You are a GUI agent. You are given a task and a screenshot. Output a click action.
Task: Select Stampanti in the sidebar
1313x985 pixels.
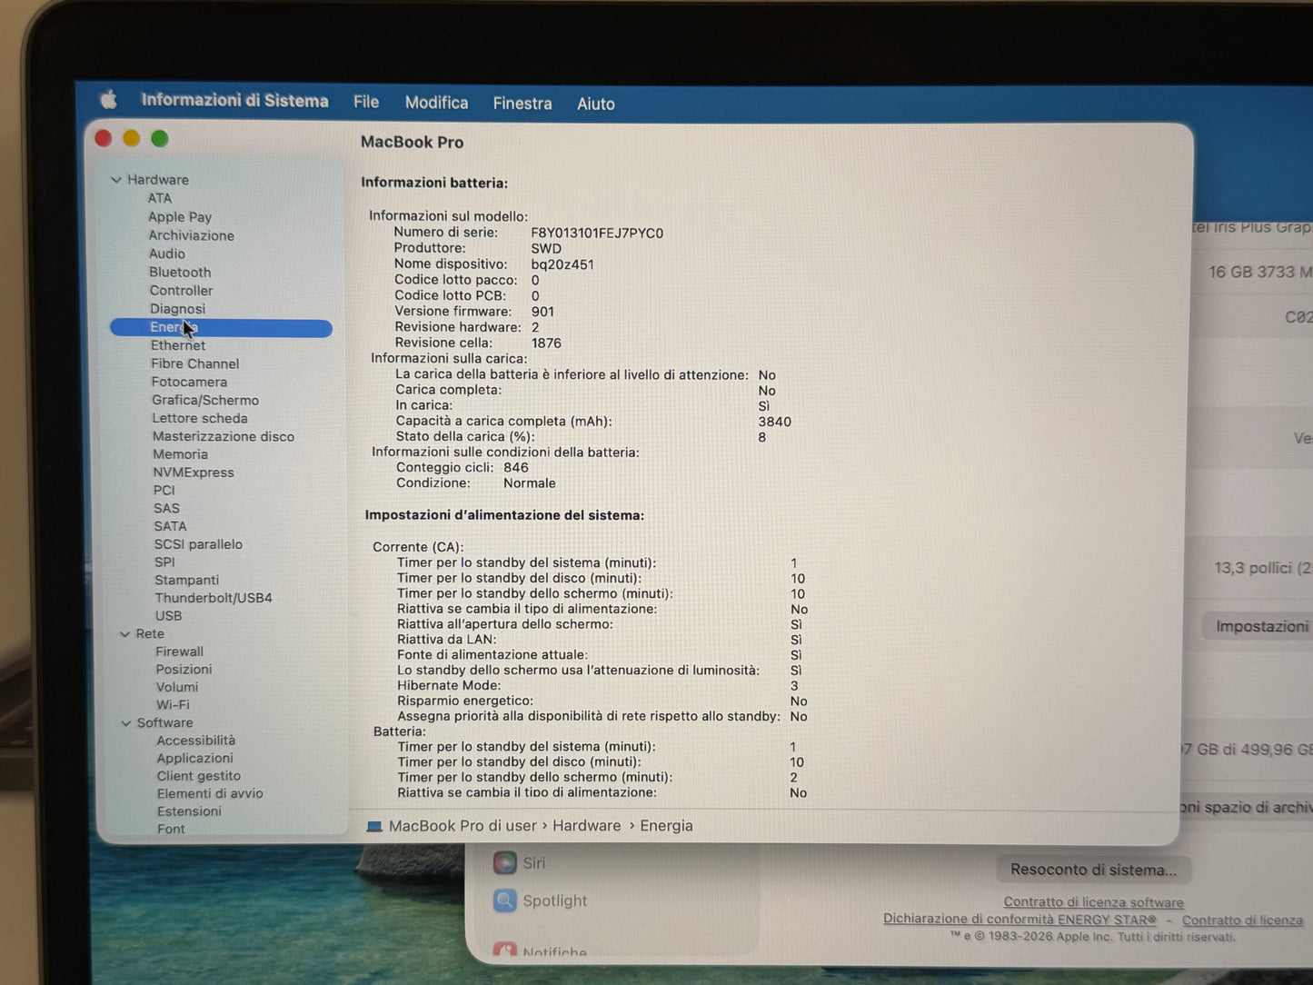(186, 580)
